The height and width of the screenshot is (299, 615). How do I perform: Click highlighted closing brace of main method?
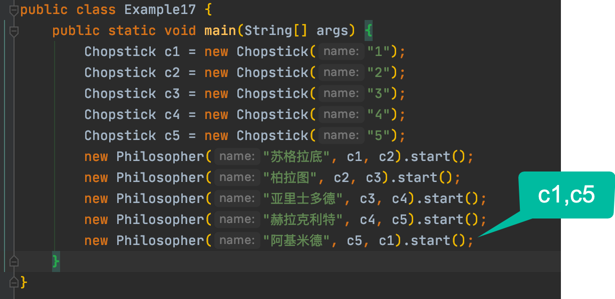(x=56, y=261)
